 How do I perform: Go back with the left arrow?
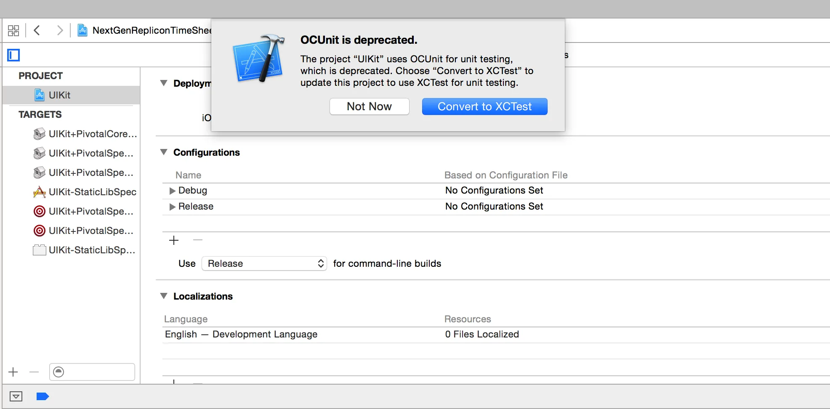[37, 30]
